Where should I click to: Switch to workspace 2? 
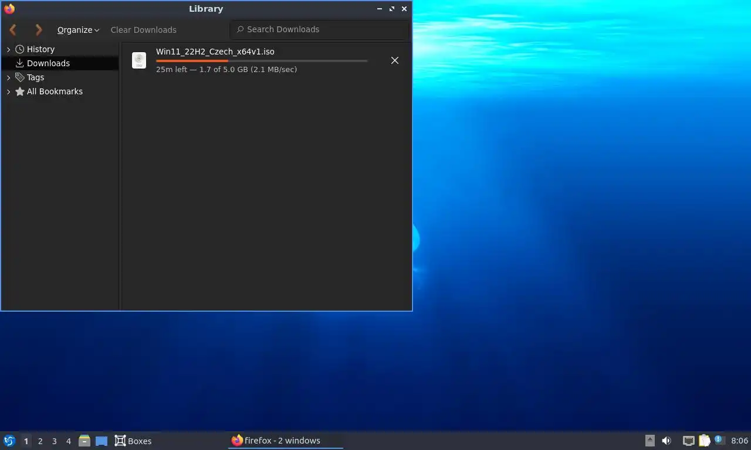click(40, 441)
